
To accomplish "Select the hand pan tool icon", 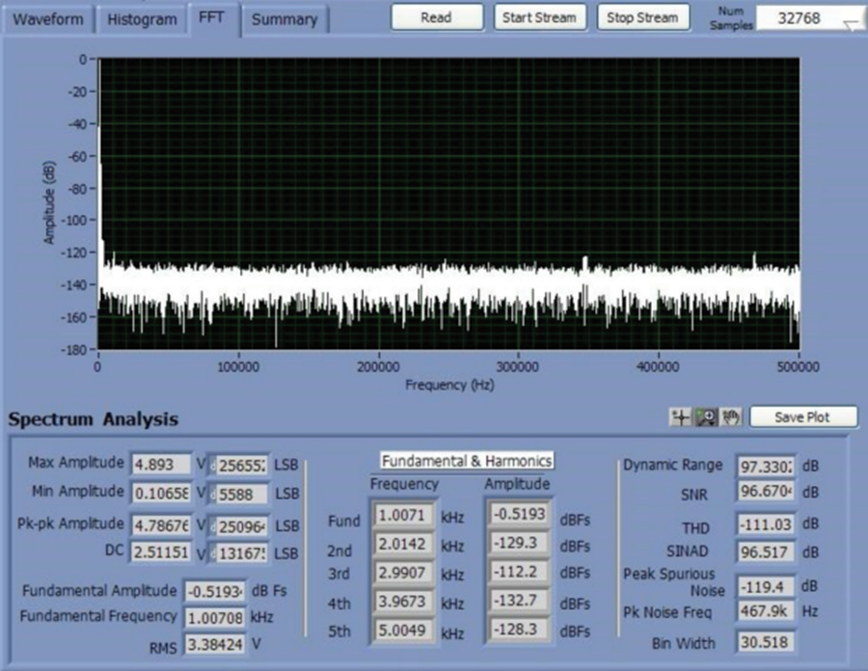I will click(x=731, y=417).
